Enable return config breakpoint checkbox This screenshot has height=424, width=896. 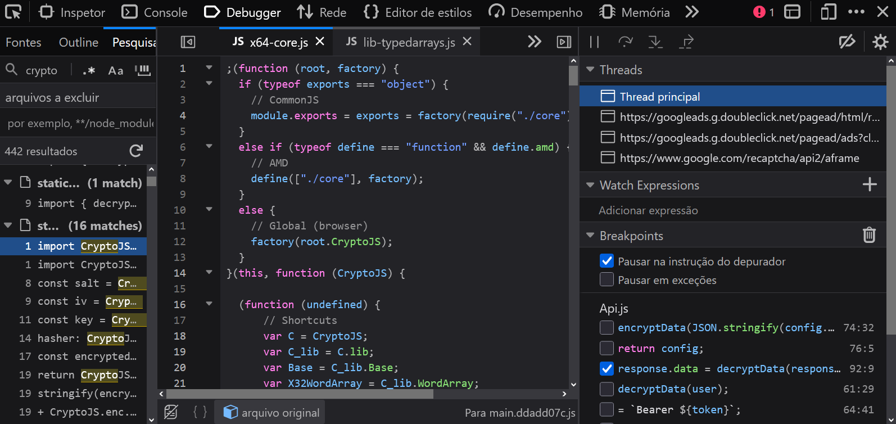(607, 348)
